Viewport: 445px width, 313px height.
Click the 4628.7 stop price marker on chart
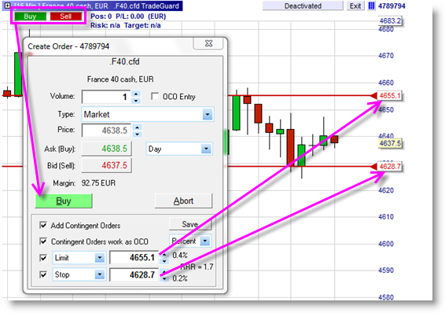click(389, 166)
